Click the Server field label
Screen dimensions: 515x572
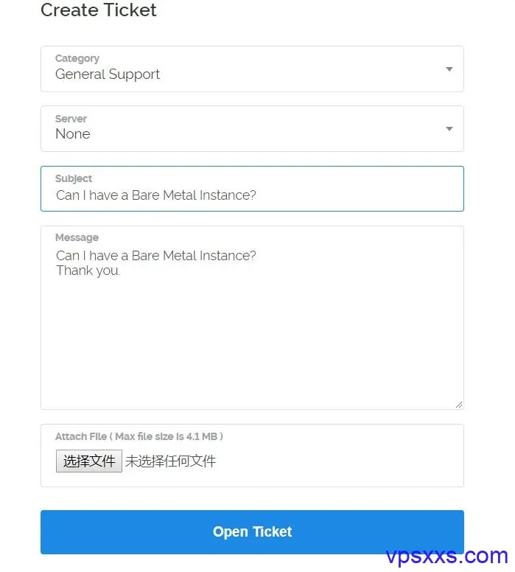[x=71, y=119]
